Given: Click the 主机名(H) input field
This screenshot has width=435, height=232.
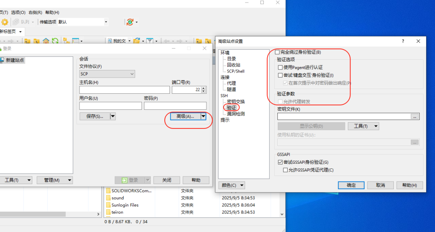Looking at the screenshot, I should (x=124, y=89).
